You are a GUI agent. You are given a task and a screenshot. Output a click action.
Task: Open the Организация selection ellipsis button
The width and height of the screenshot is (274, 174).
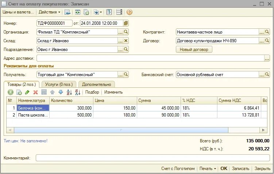point(120,32)
